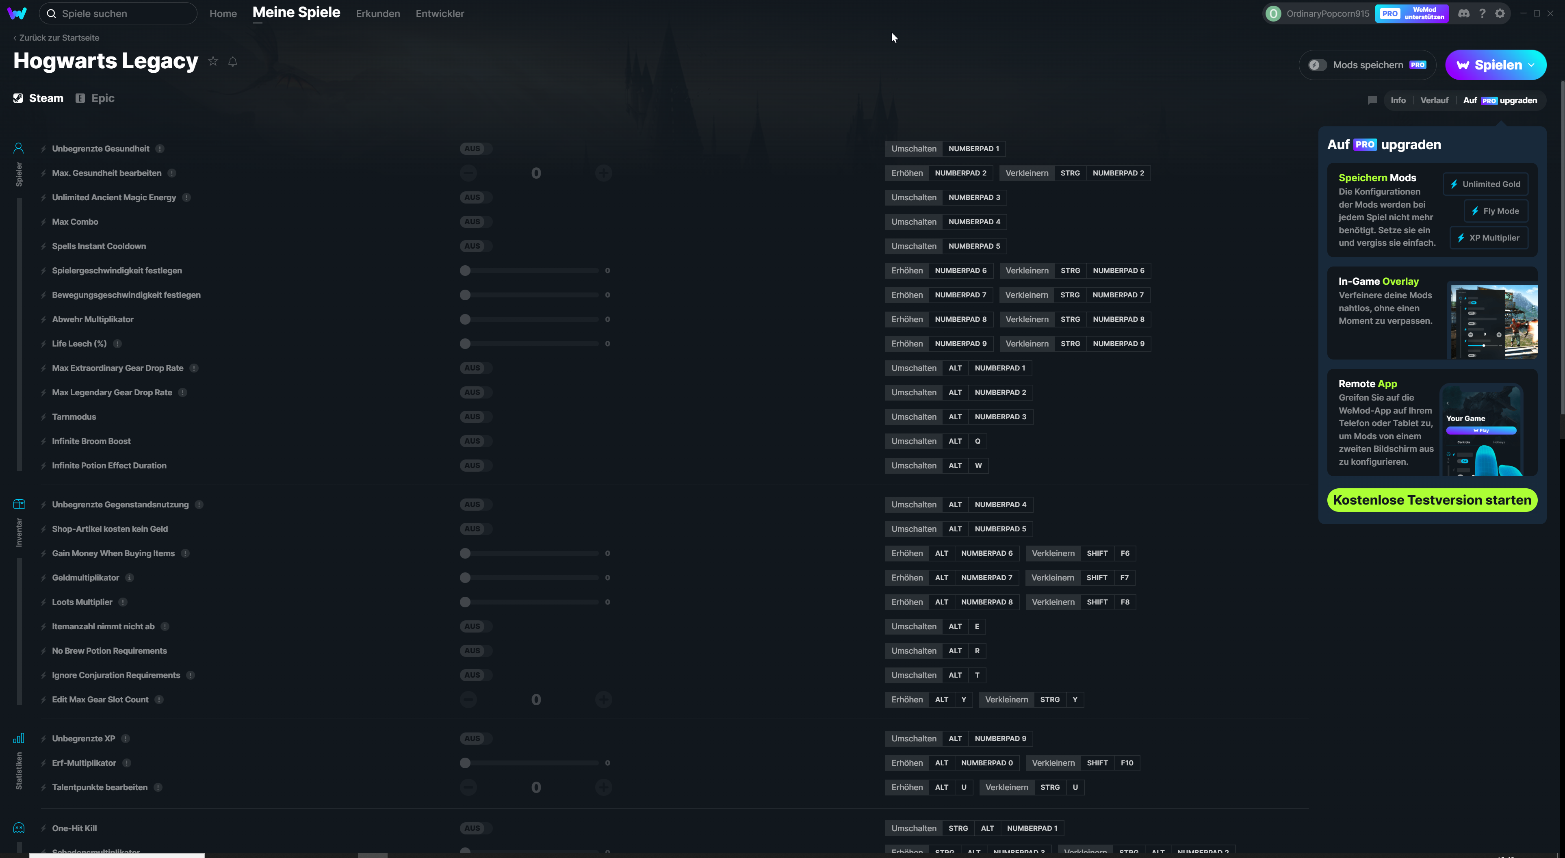Toggle Shop-Artikel kosten kein Geld
Screen dimensions: 1565x858
coord(476,529)
